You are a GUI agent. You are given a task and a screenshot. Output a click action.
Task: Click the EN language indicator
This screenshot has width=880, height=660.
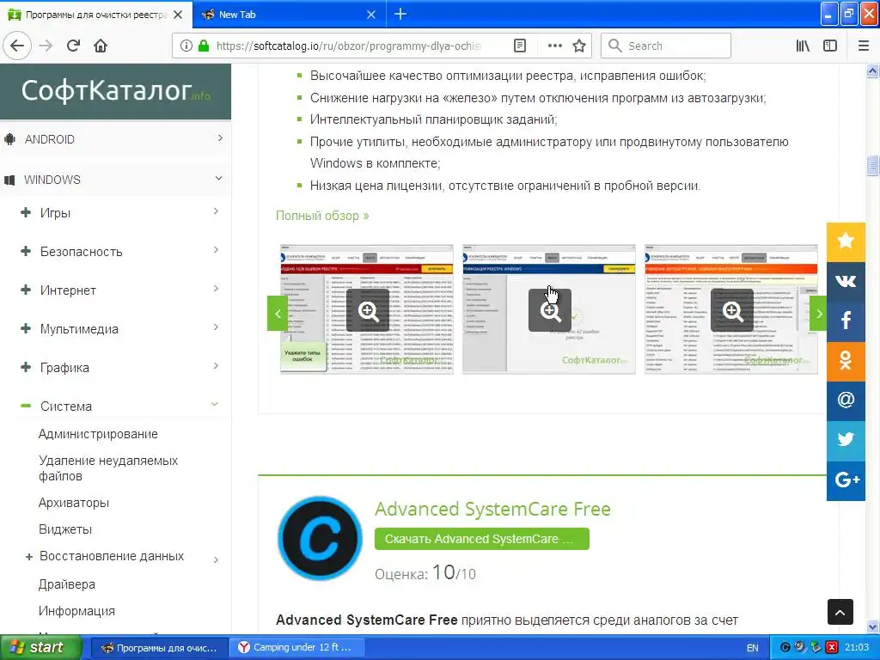click(752, 648)
